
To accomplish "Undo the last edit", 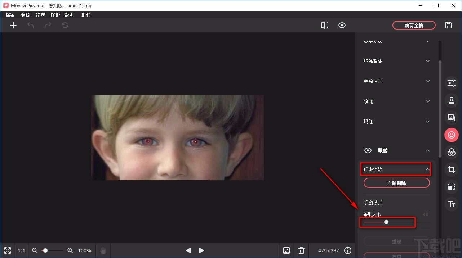I will point(31,25).
